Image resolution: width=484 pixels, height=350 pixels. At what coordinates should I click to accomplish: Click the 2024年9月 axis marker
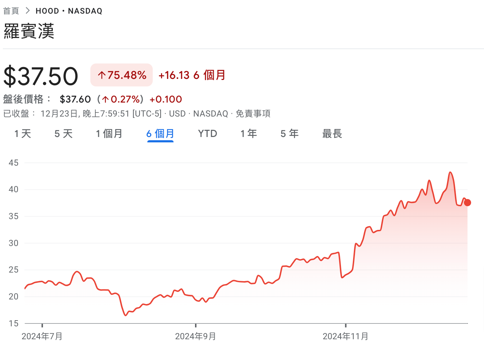coord(195,336)
